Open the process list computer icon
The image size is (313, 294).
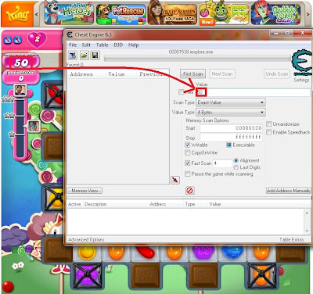click(x=73, y=56)
